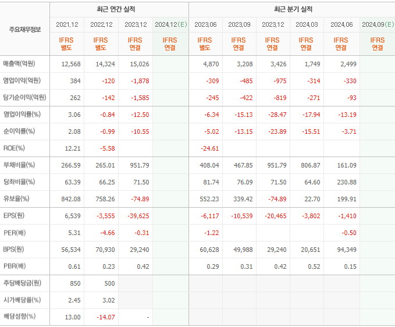Select the 시가배당률(%) row label
Viewport: 395px width, 327px height.
22,300
